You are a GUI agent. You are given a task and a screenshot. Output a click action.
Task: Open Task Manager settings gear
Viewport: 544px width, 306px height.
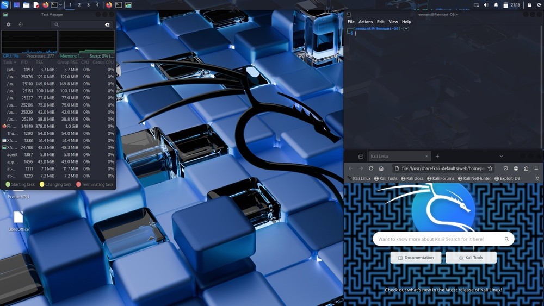[x=8, y=24]
